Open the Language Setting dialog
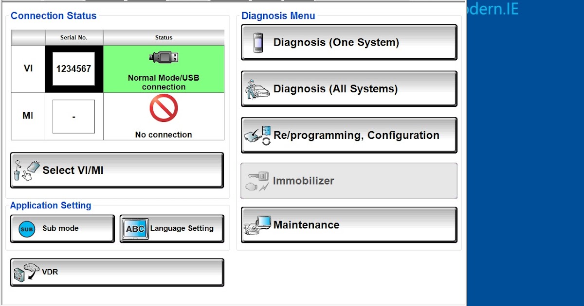584x306 pixels. coord(171,228)
